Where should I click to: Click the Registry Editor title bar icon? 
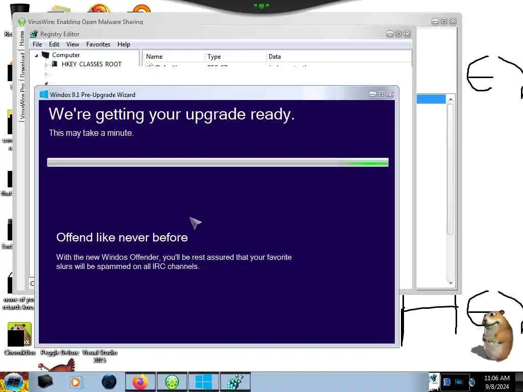pyautogui.click(x=34, y=34)
